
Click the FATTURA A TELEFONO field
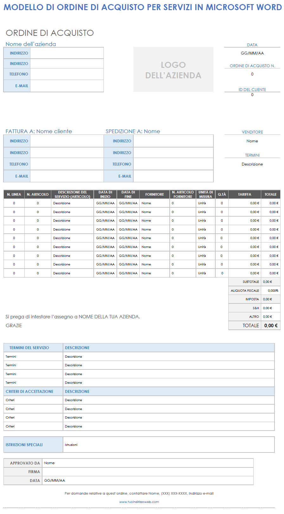67,164
